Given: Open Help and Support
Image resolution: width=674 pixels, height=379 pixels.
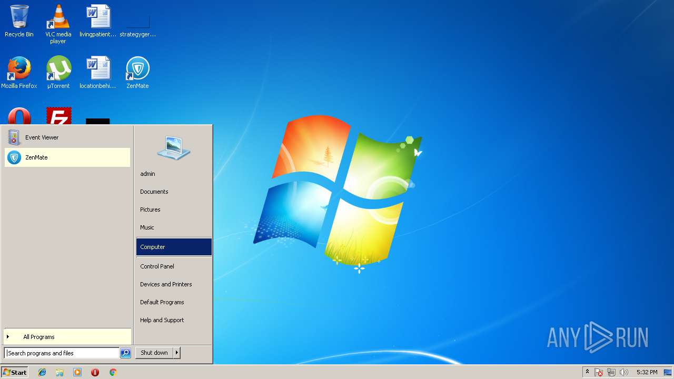Looking at the screenshot, I should point(174,320).
